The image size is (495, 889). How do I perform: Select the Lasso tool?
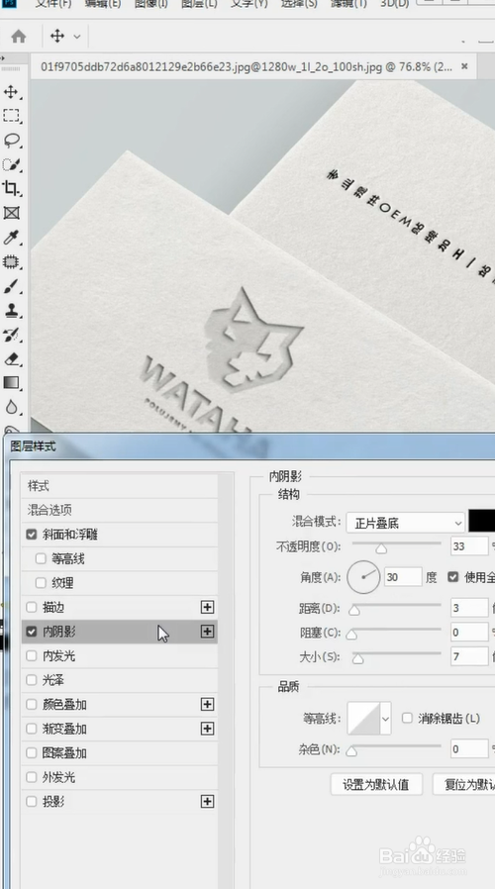11,140
